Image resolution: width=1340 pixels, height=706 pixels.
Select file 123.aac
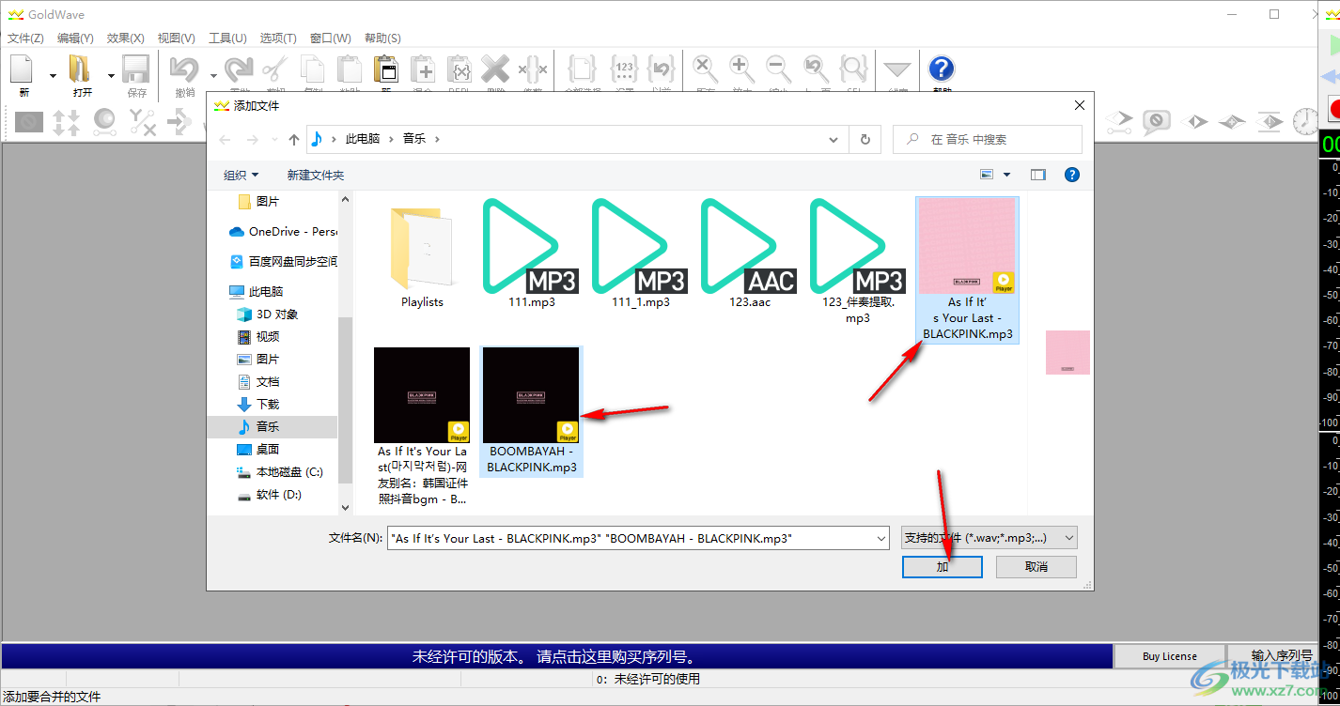(x=749, y=253)
